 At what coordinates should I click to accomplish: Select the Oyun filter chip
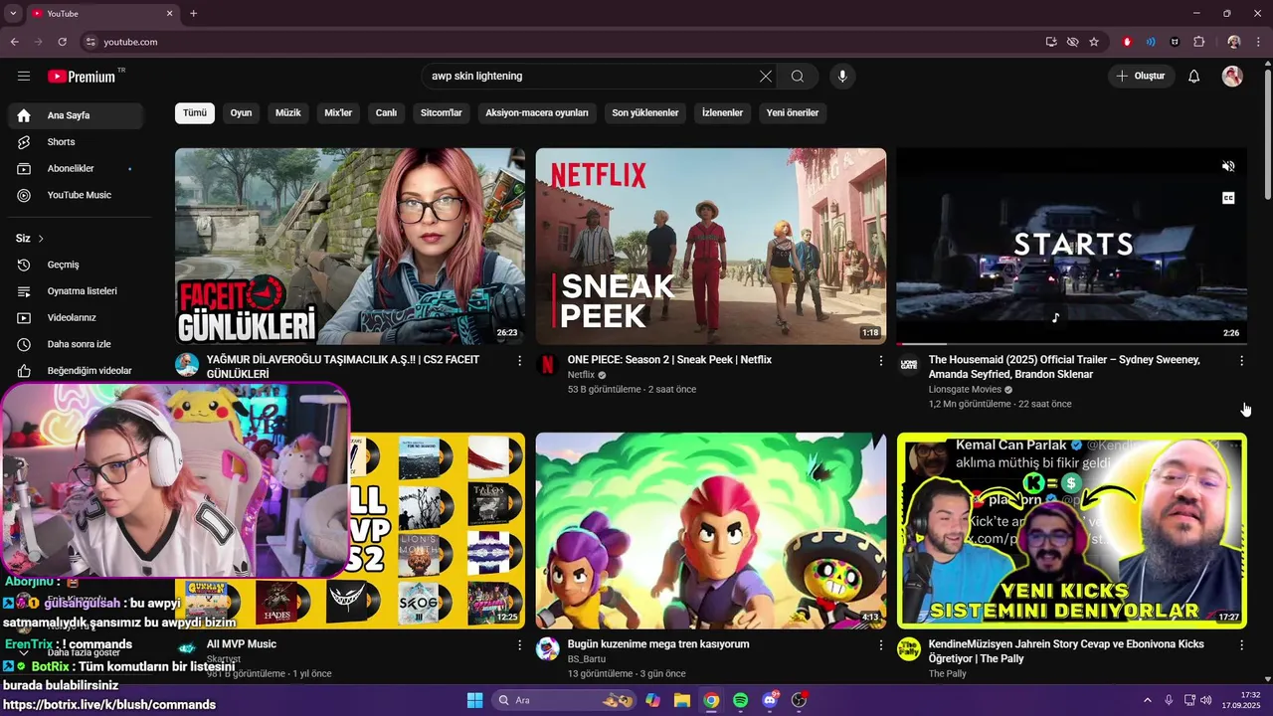(x=241, y=112)
